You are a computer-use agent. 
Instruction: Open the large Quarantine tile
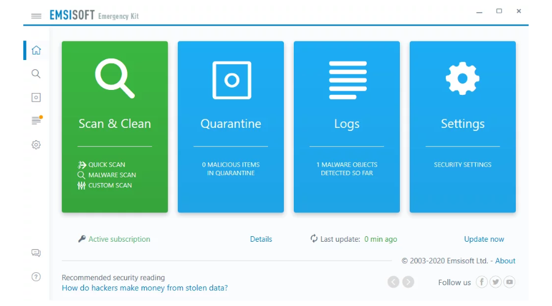pos(231,127)
